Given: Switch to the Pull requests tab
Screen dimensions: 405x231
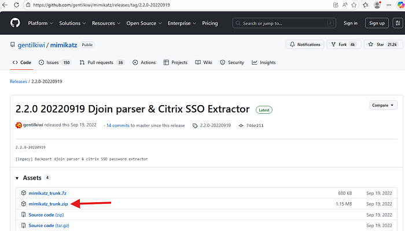Looking at the screenshot, I should pos(102,62).
